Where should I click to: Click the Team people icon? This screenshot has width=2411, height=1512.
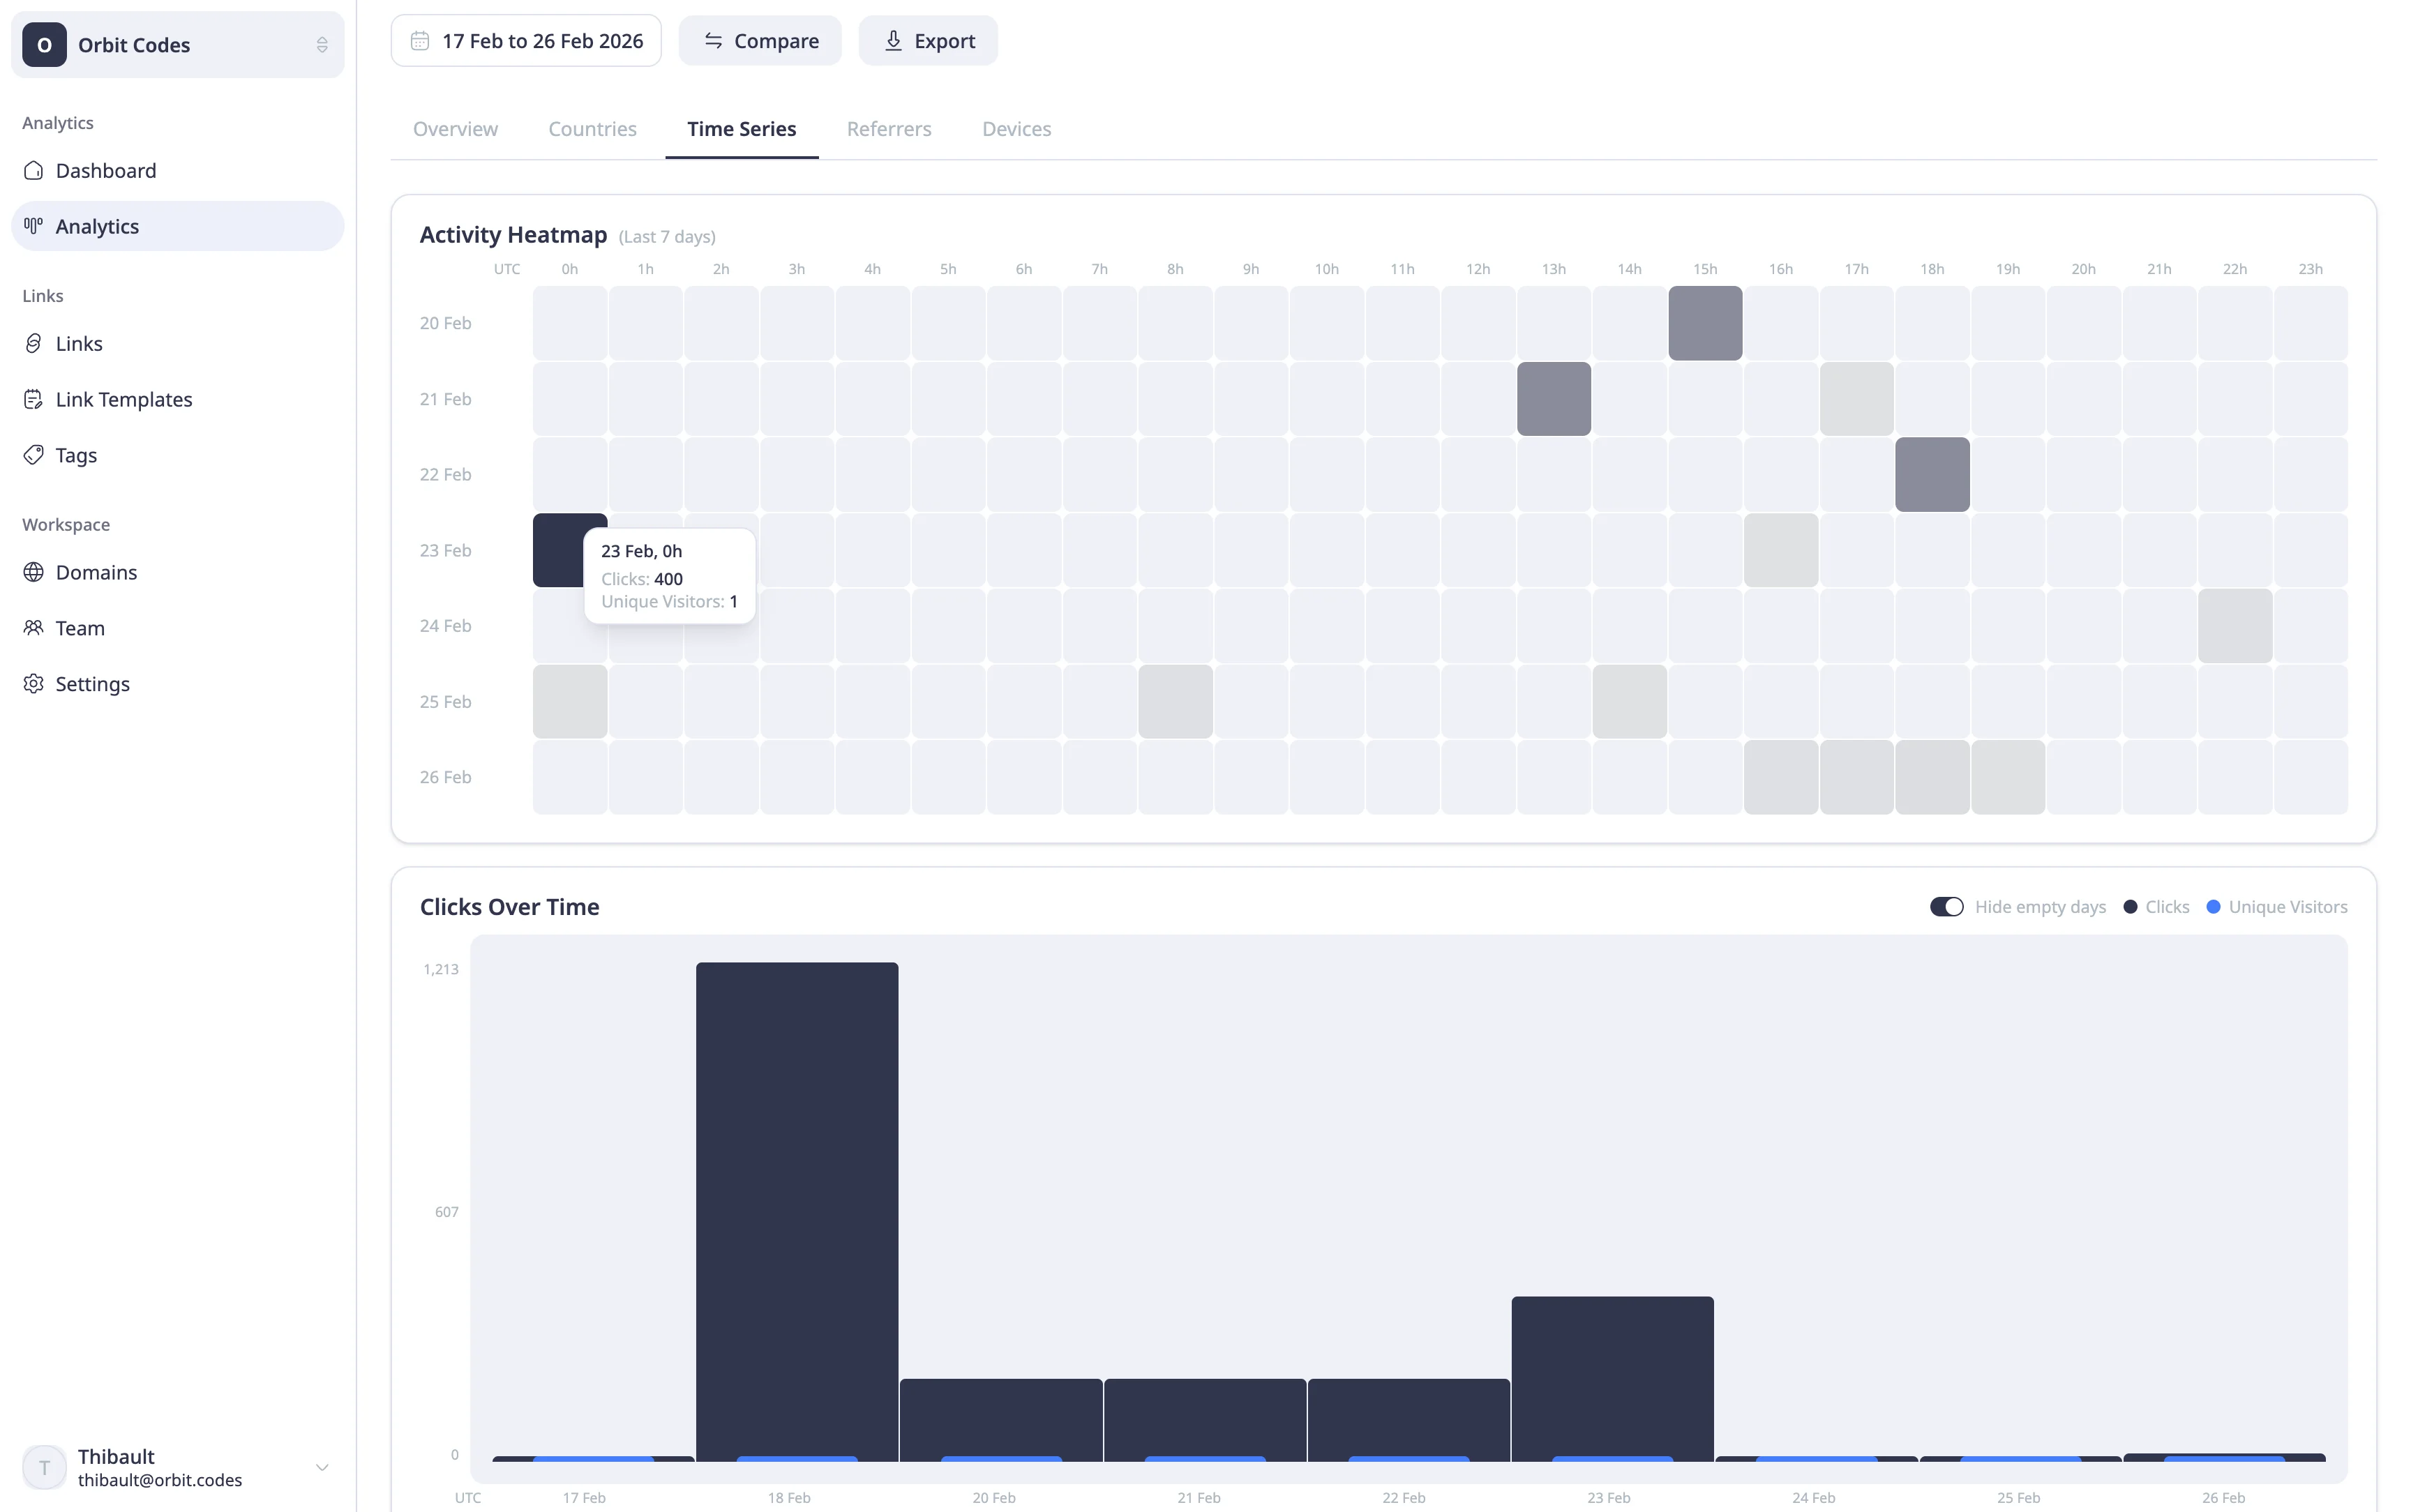point(33,628)
